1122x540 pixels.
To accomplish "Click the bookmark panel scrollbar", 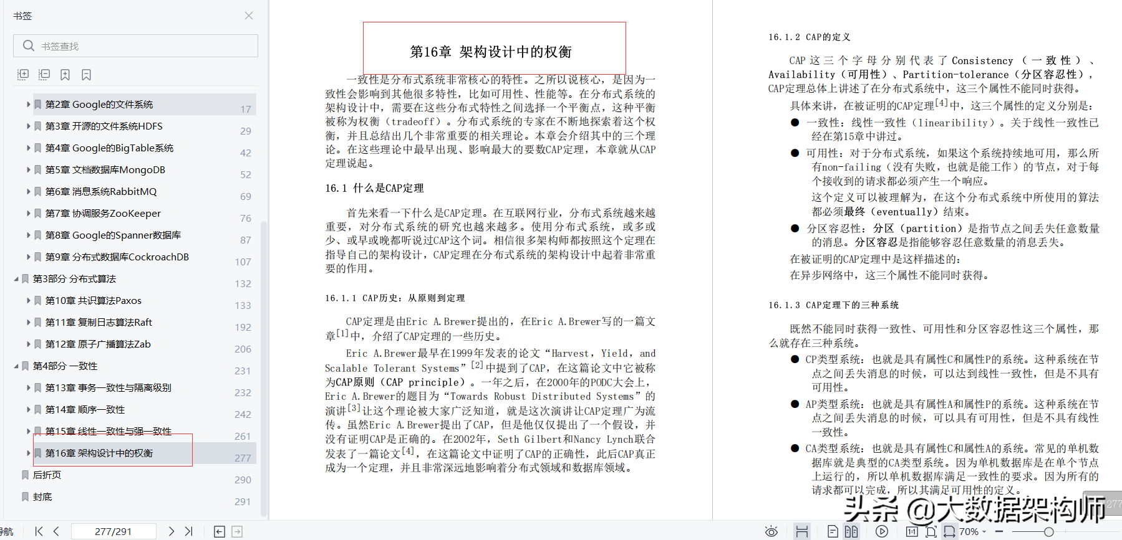I will click(264, 367).
